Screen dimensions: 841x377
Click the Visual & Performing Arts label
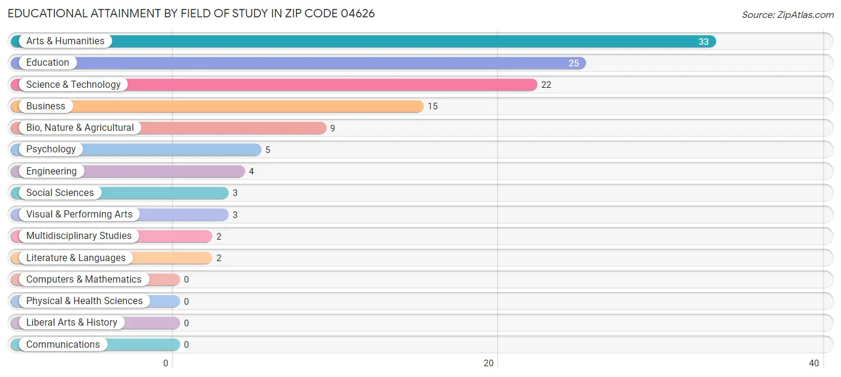point(80,214)
